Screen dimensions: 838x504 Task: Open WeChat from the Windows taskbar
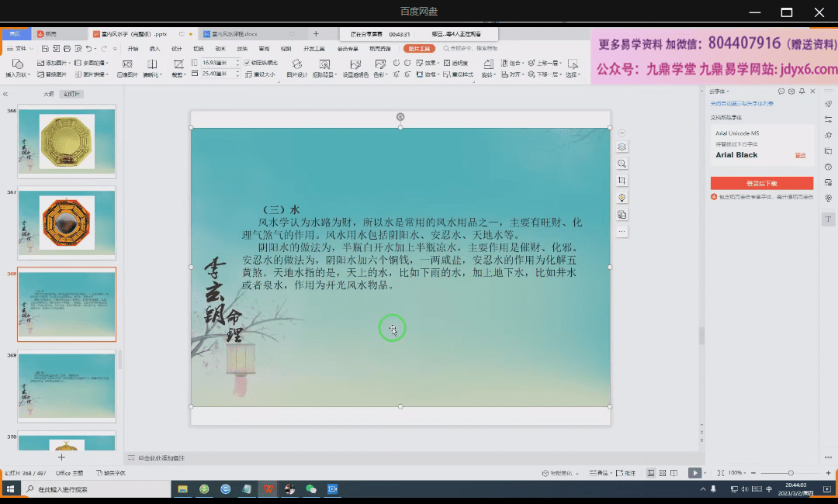pos(311,489)
